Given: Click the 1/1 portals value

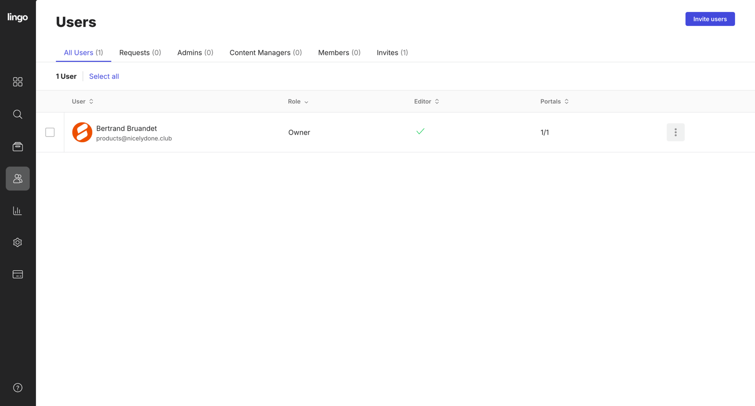Looking at the screenshot, I should pos(544,132).
